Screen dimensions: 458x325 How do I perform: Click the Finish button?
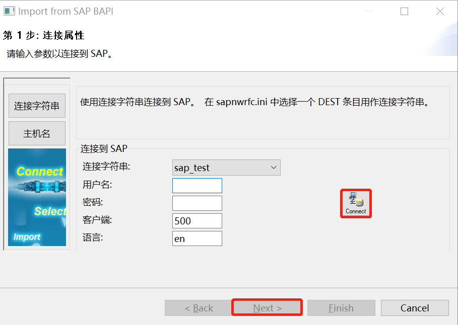pyautogui.click(x=341, y=307)
